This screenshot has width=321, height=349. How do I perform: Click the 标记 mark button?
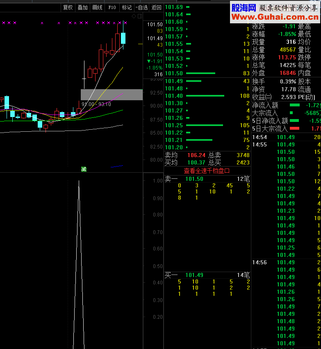(x=127, y=7)
